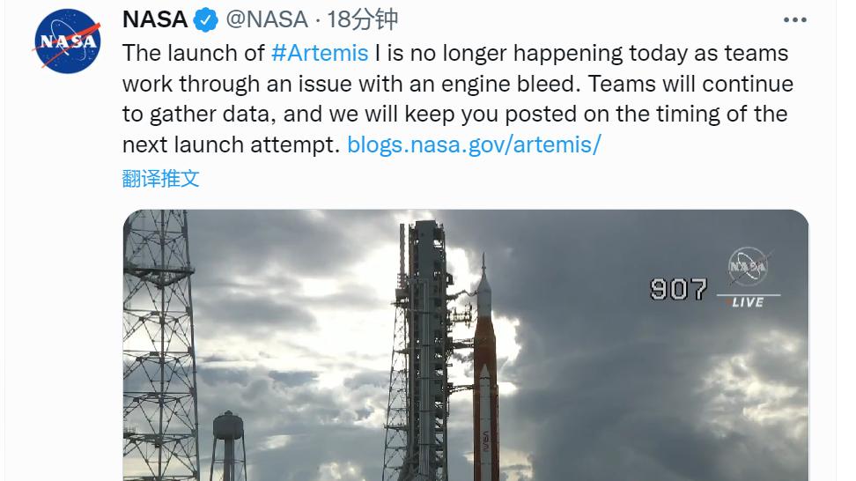Click the water tower in the photo
Viewport: 856px width, 481px height.
[x=228, y=446]
